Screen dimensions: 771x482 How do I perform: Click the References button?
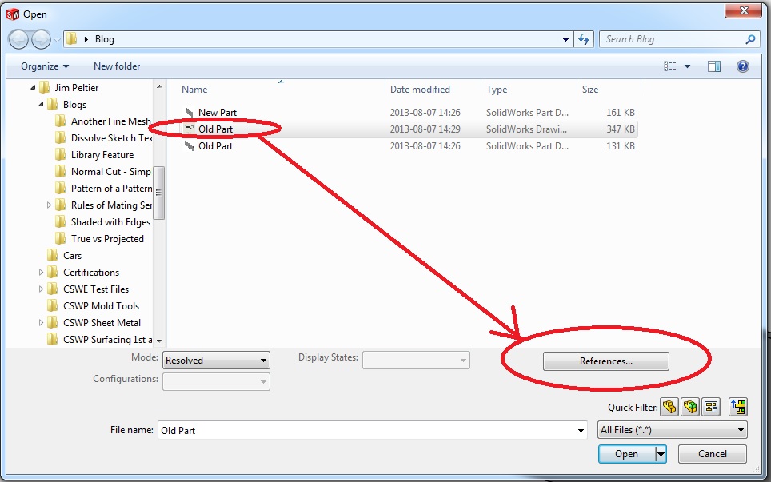pos(605,361)
